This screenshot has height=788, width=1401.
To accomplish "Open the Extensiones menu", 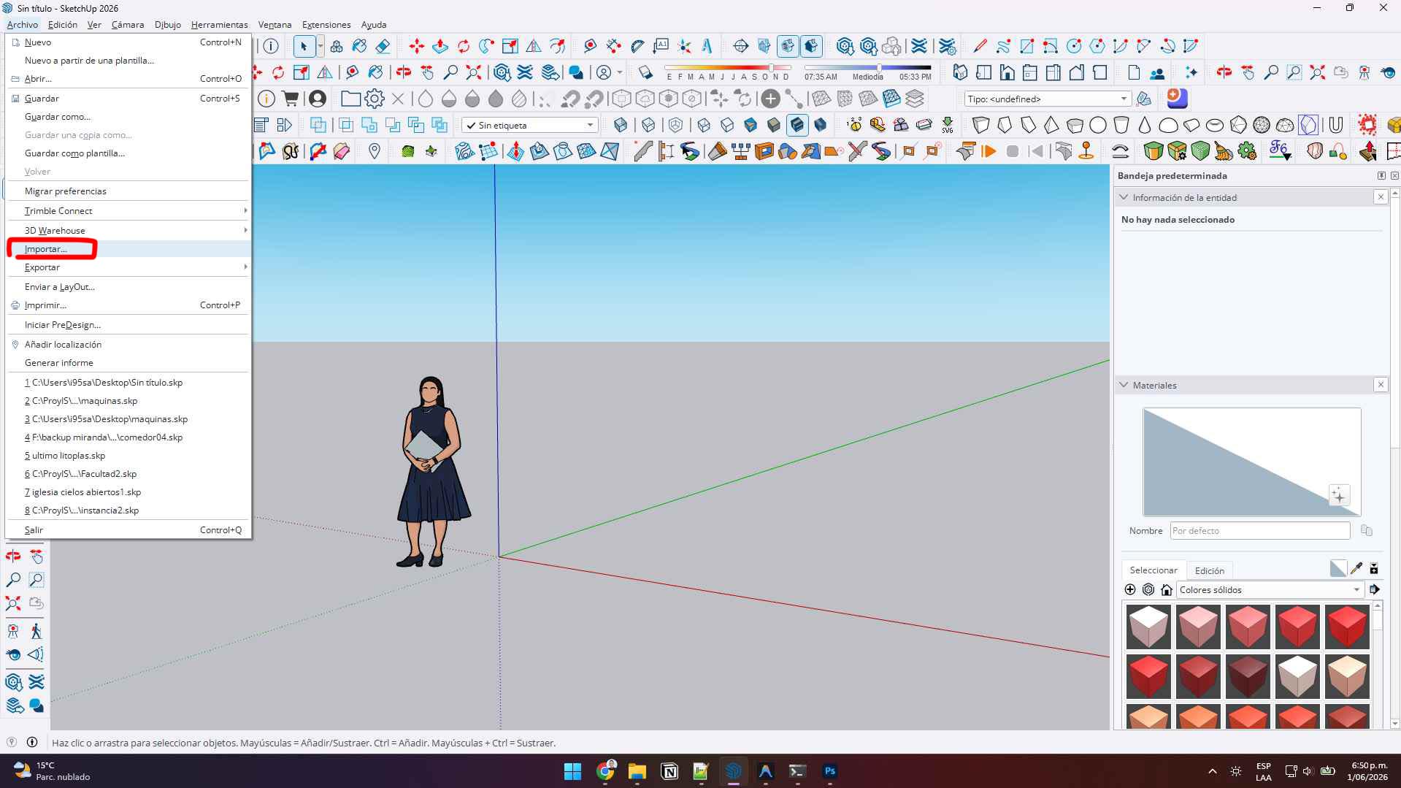I will point(326,24).
